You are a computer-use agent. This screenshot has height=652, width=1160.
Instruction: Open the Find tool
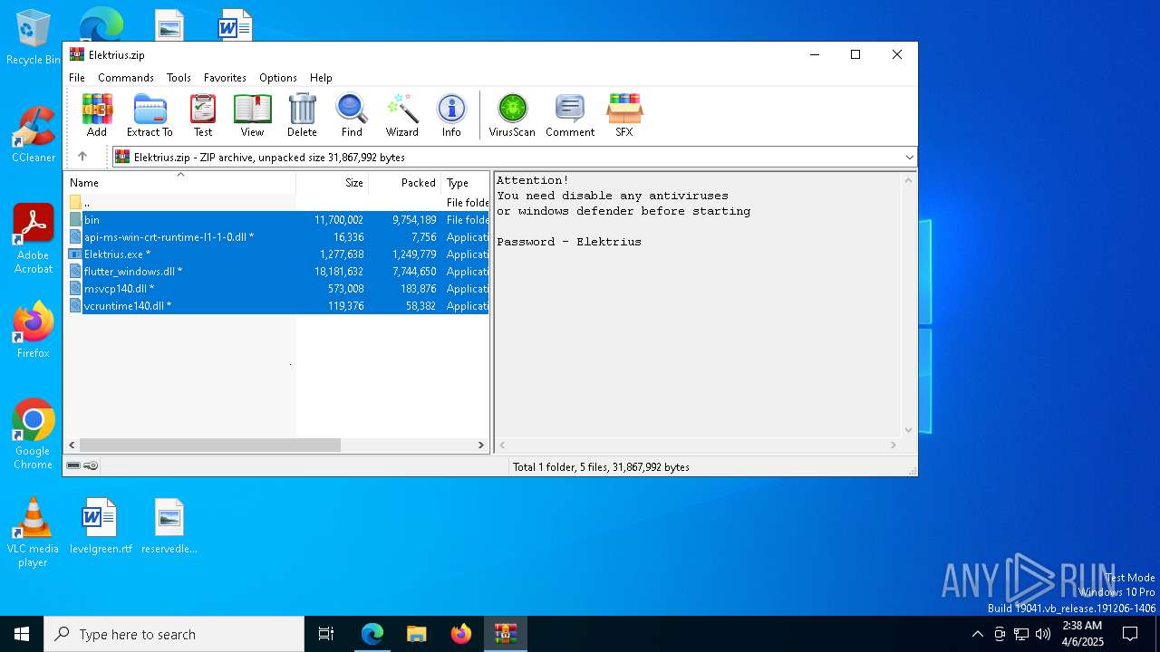point(352,115)
